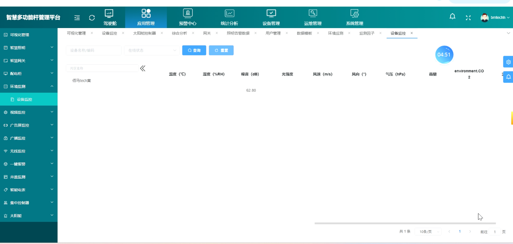
Task: Click the 设备名称/编码 input field
Action: point(93,51)
